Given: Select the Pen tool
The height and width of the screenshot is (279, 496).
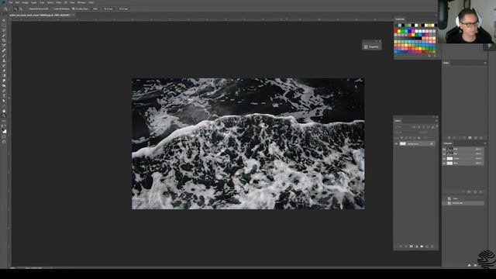Looking at the screenshot, I should tap(4, 91).
